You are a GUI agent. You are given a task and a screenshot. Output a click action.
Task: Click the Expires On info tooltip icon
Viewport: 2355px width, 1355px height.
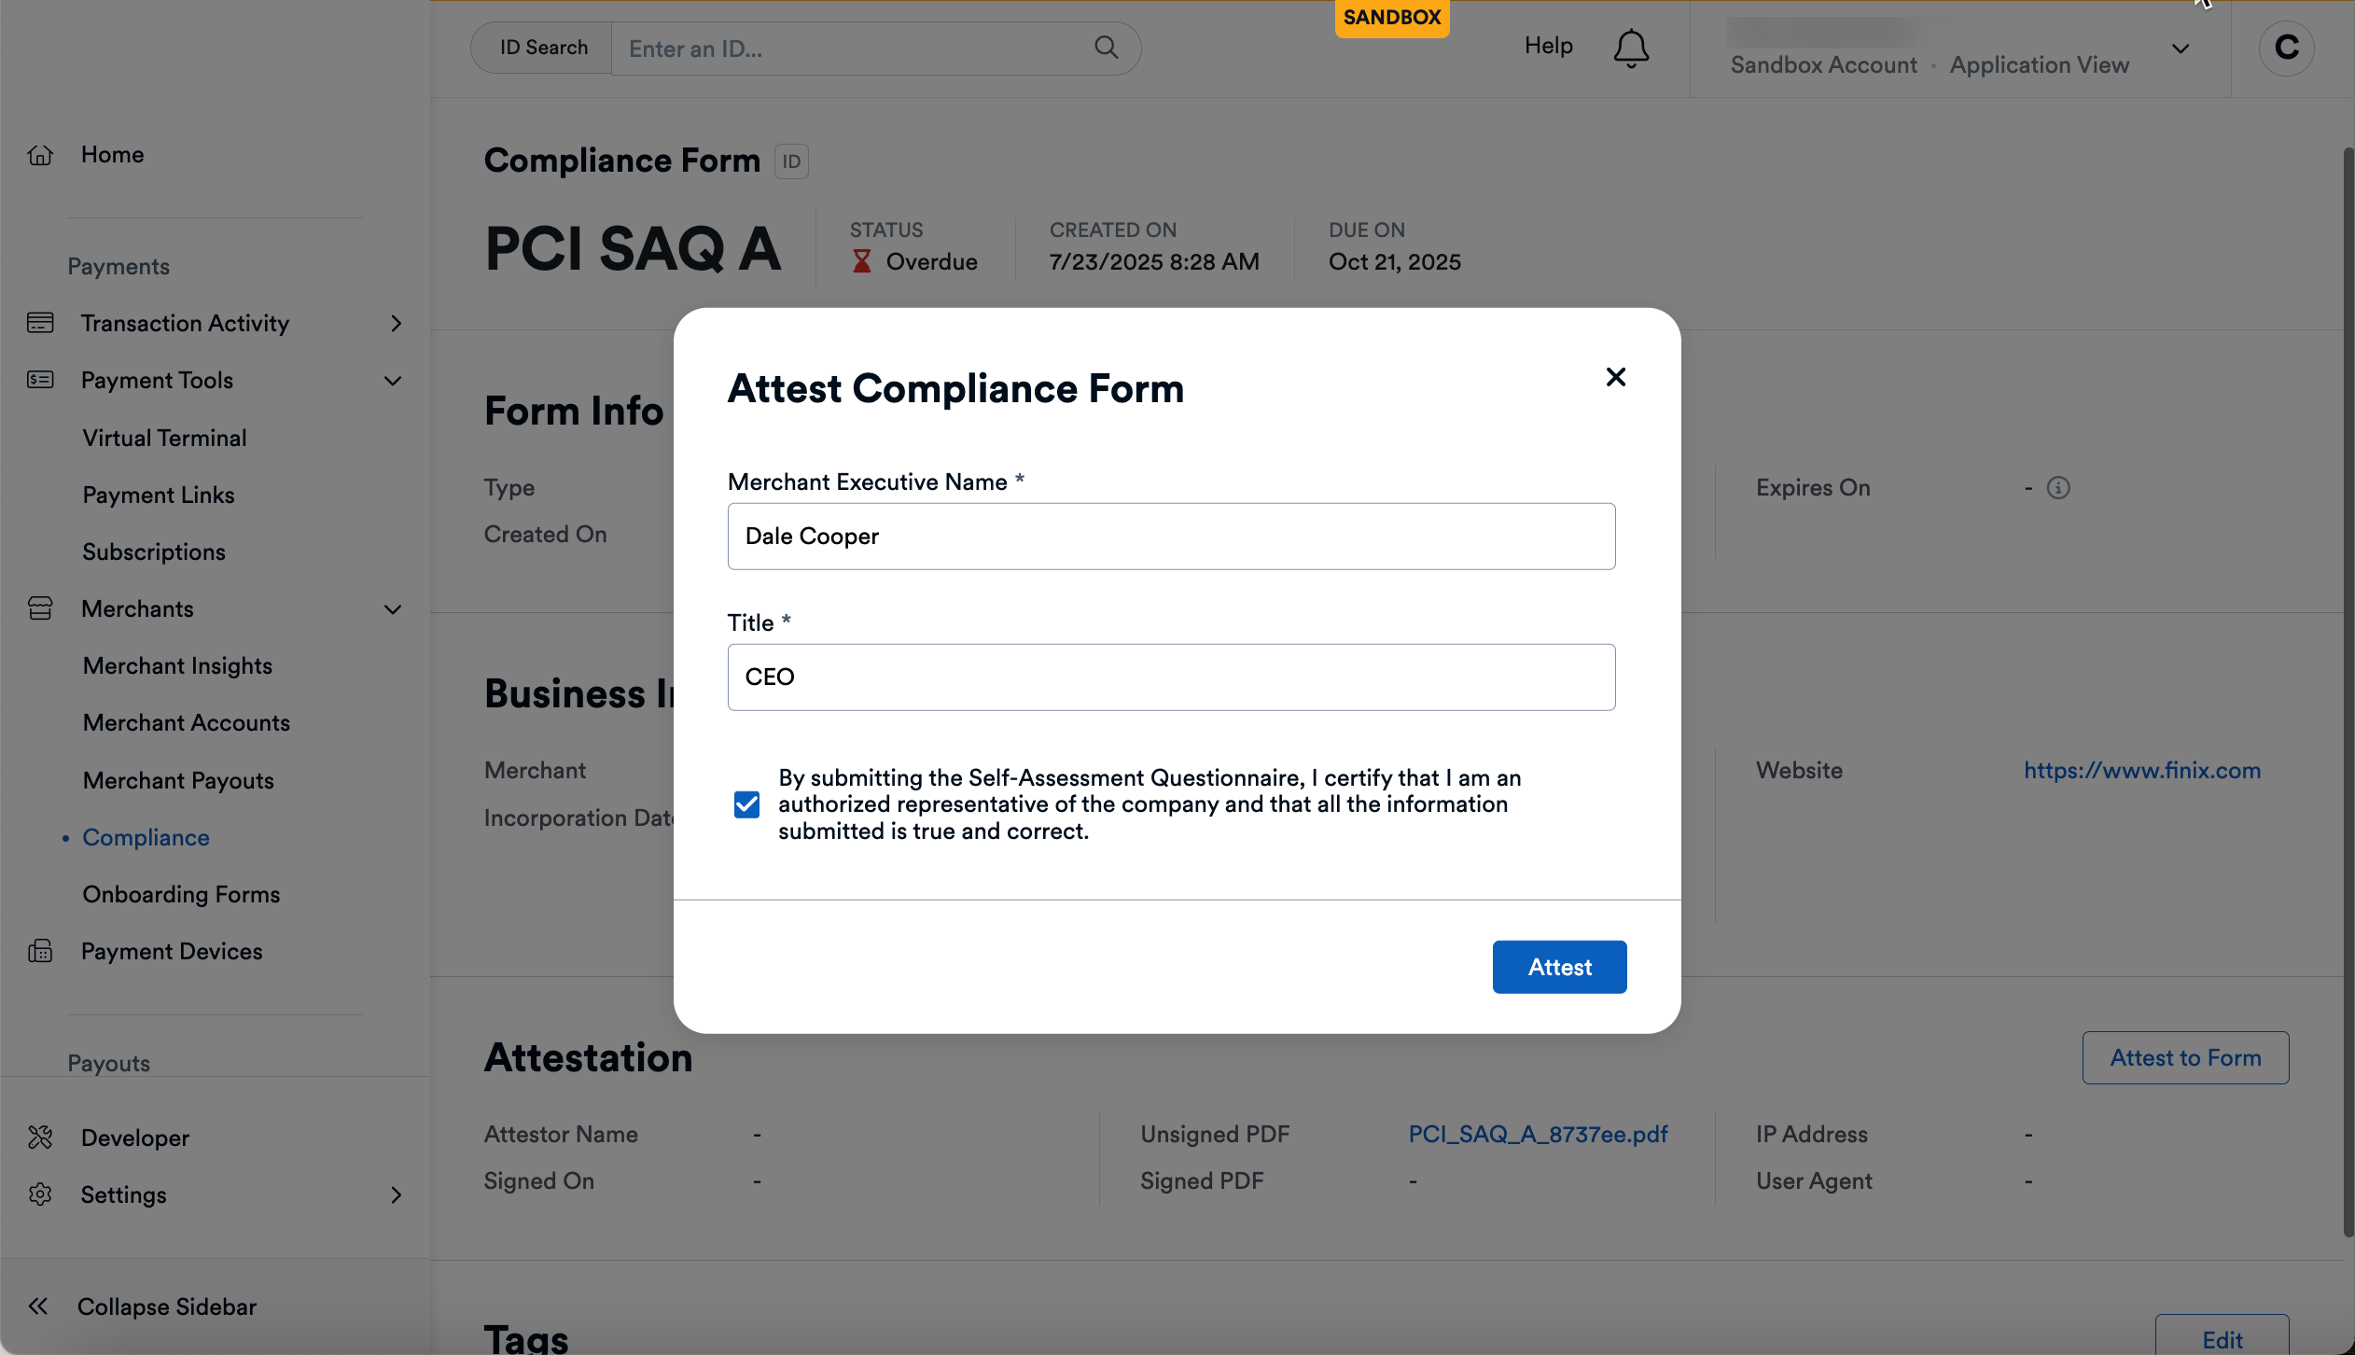pyautogui.click(x=2059, y=487)
